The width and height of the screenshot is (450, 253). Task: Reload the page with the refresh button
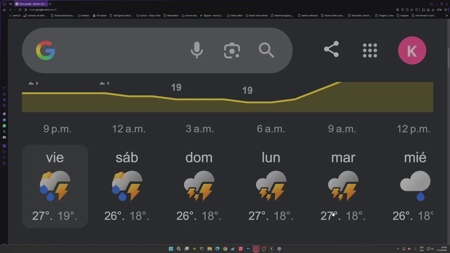tap(20, 10)
